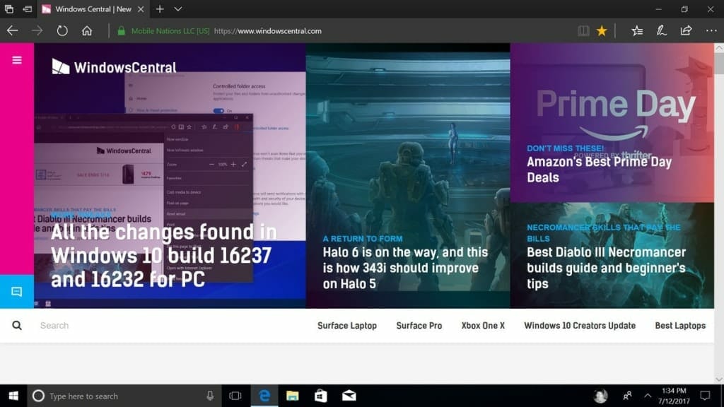The image size is (724, 407).
Task: Click the Make a Web Note pen icon
Action: [661, 31]
